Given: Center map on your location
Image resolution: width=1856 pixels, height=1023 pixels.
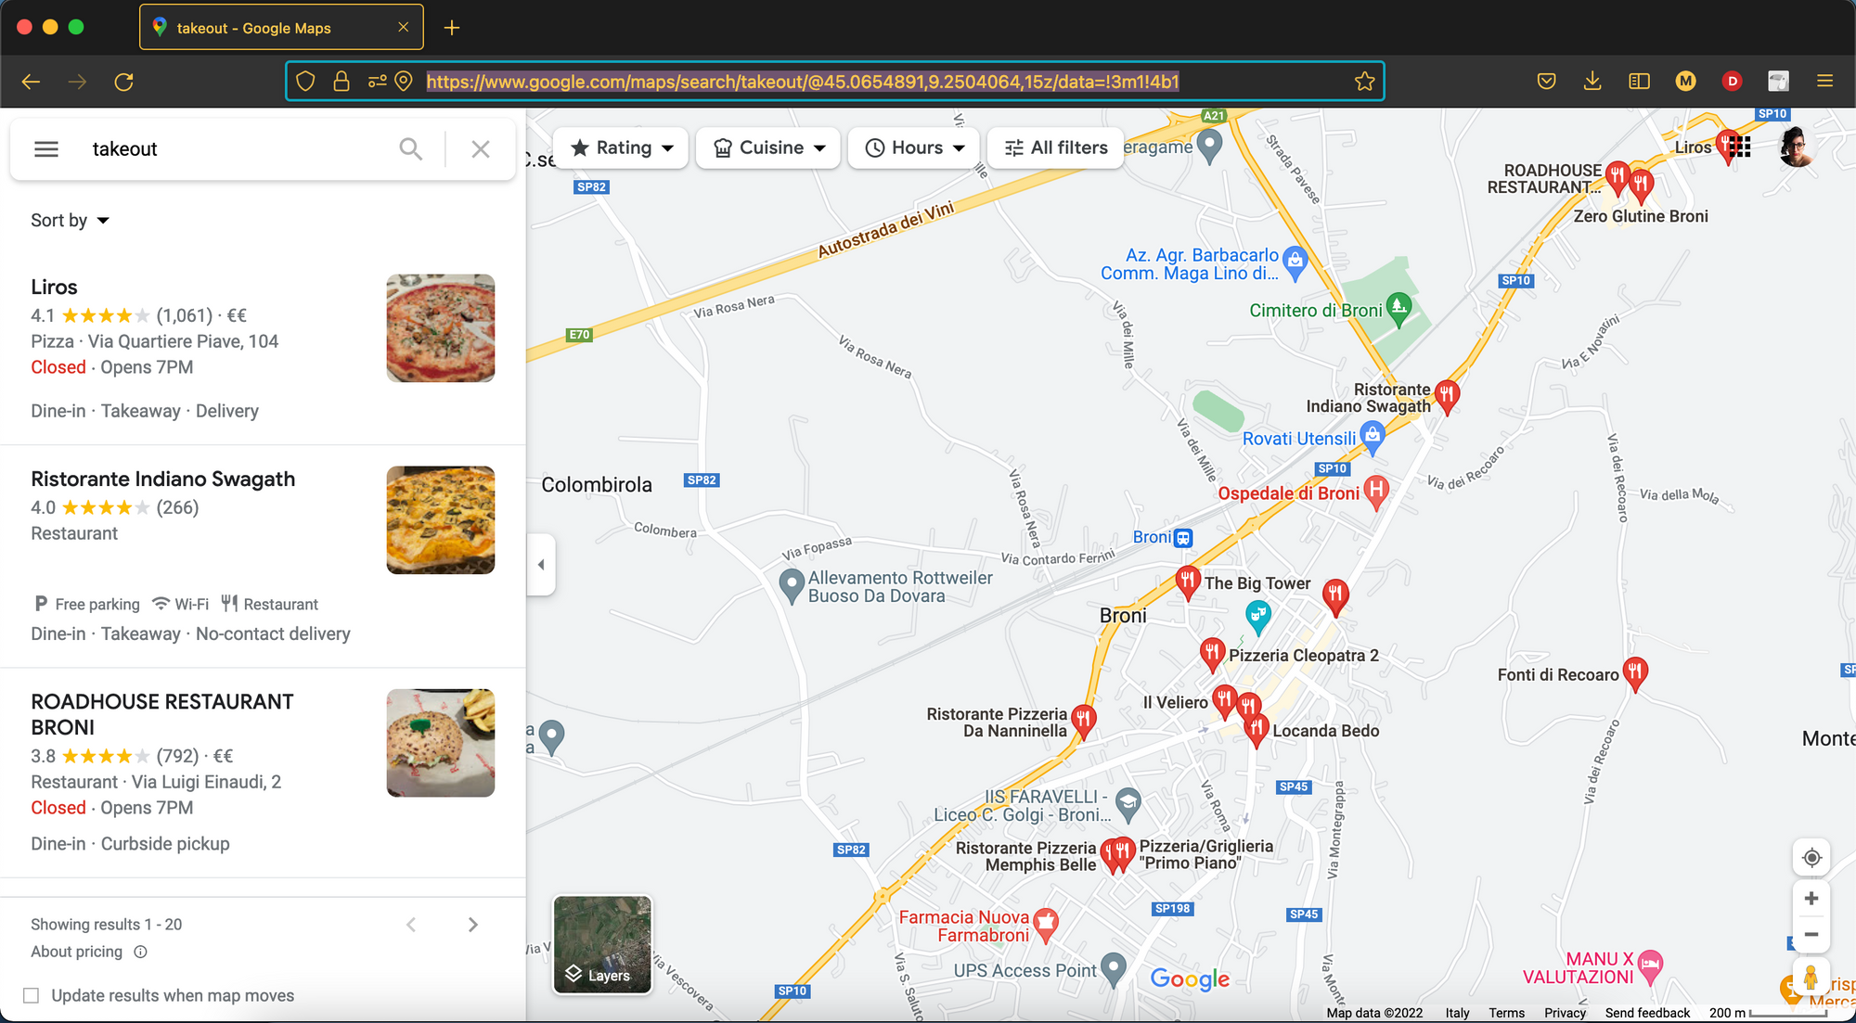Looking at the screenshot, I should [x=1811, y=858].
